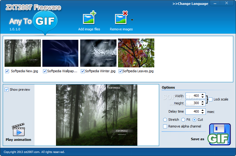Uncheck Softpedia New.jpg checkbox
236x156 pixels.
7,71
